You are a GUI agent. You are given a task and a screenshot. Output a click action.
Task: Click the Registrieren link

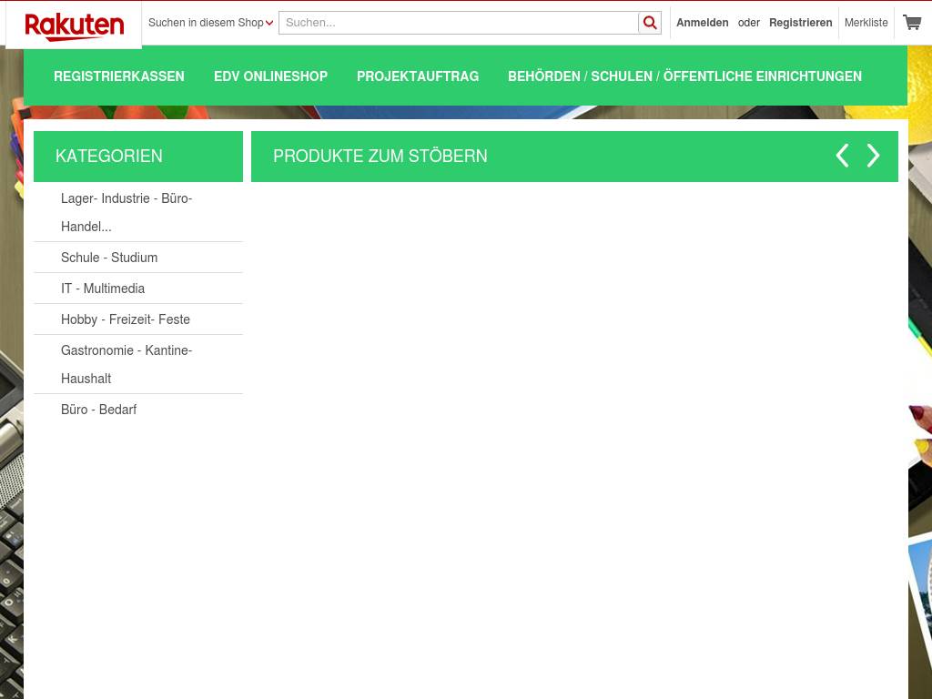tap(800, 23)
